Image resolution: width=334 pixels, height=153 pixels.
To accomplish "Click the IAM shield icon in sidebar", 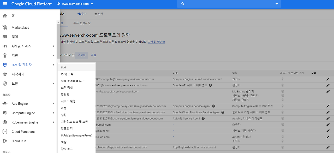I will [x=5, y=65].
